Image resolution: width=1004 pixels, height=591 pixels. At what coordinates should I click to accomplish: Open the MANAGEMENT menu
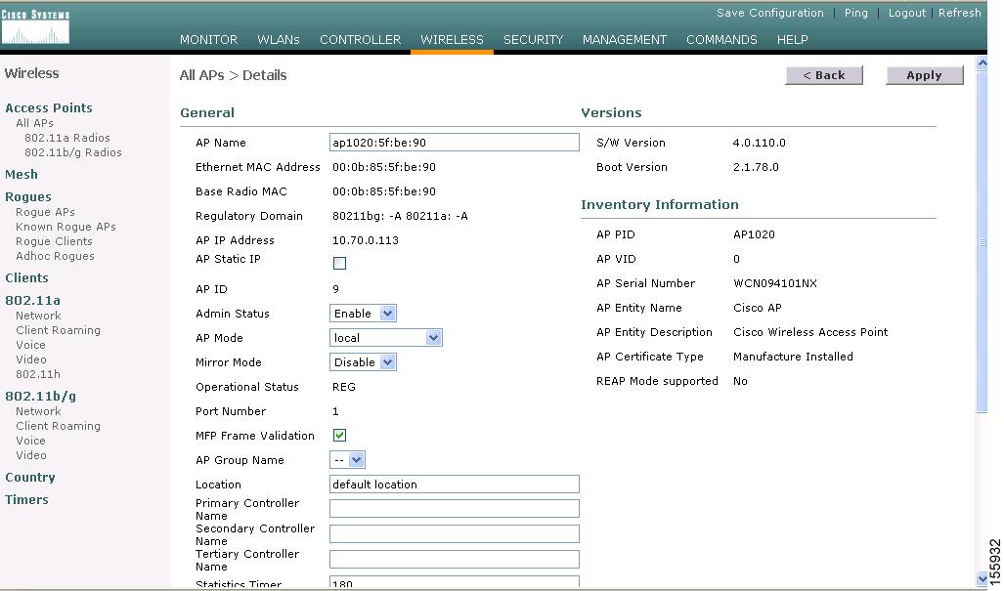625,40
